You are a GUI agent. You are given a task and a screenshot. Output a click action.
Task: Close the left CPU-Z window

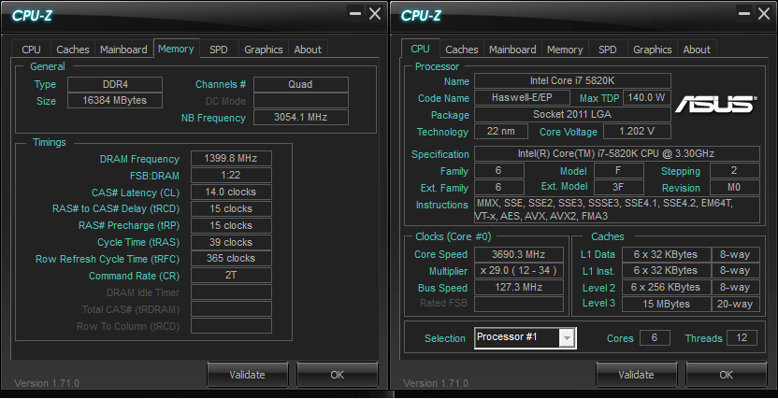coord(375,14)
